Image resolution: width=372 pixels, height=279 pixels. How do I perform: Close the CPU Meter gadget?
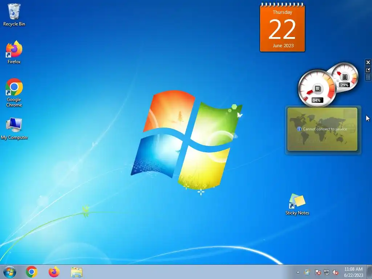(368, 62)
